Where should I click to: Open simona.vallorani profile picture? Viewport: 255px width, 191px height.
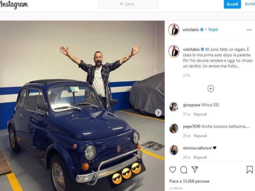[x=174, y=150]
